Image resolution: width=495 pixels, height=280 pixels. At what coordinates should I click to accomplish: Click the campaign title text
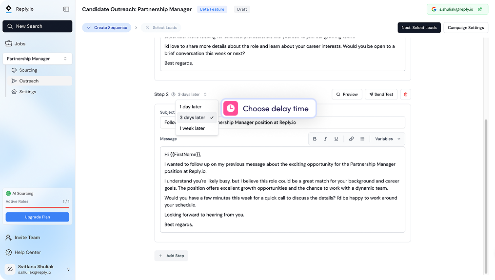click(x=137, y=9)
